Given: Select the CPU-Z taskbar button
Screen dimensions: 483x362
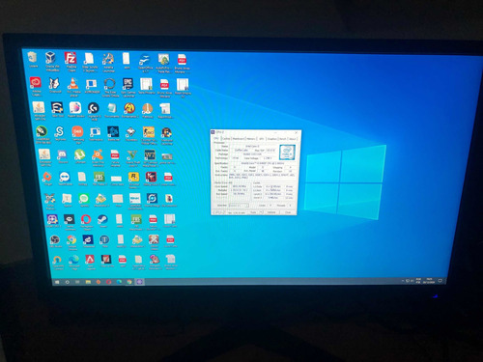Looking at the screenshot, I should pos(139,282).
